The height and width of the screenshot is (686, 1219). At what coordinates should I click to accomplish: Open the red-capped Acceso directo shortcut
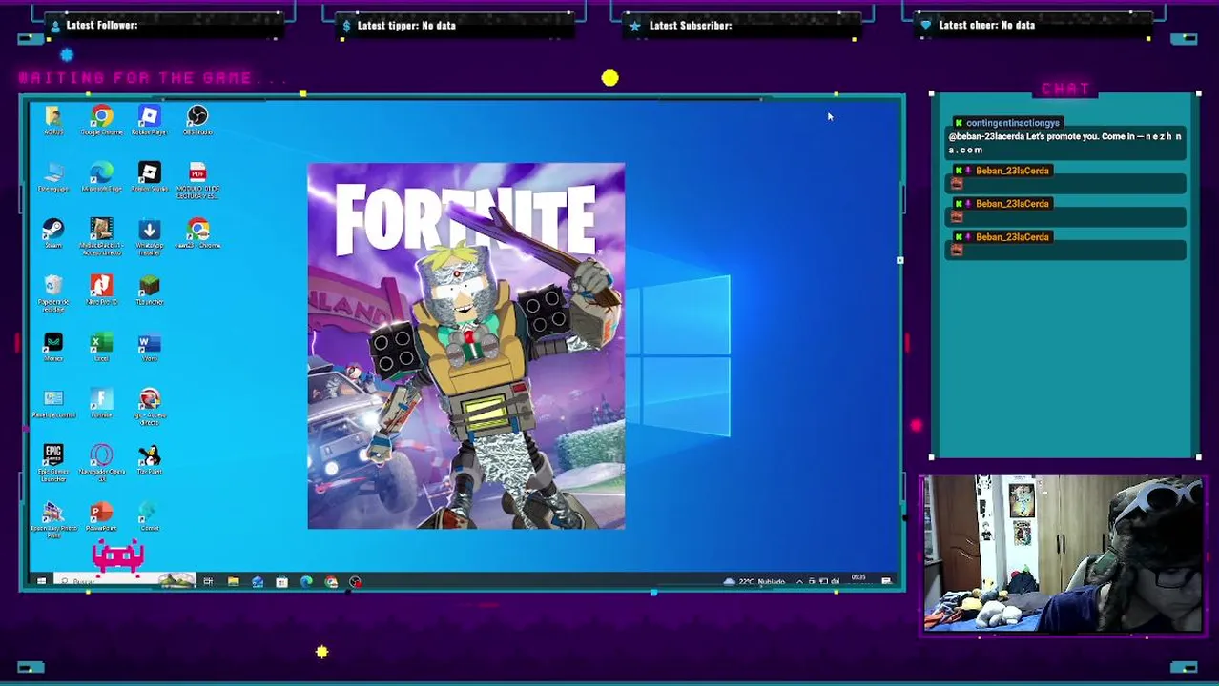click(149, 406)
